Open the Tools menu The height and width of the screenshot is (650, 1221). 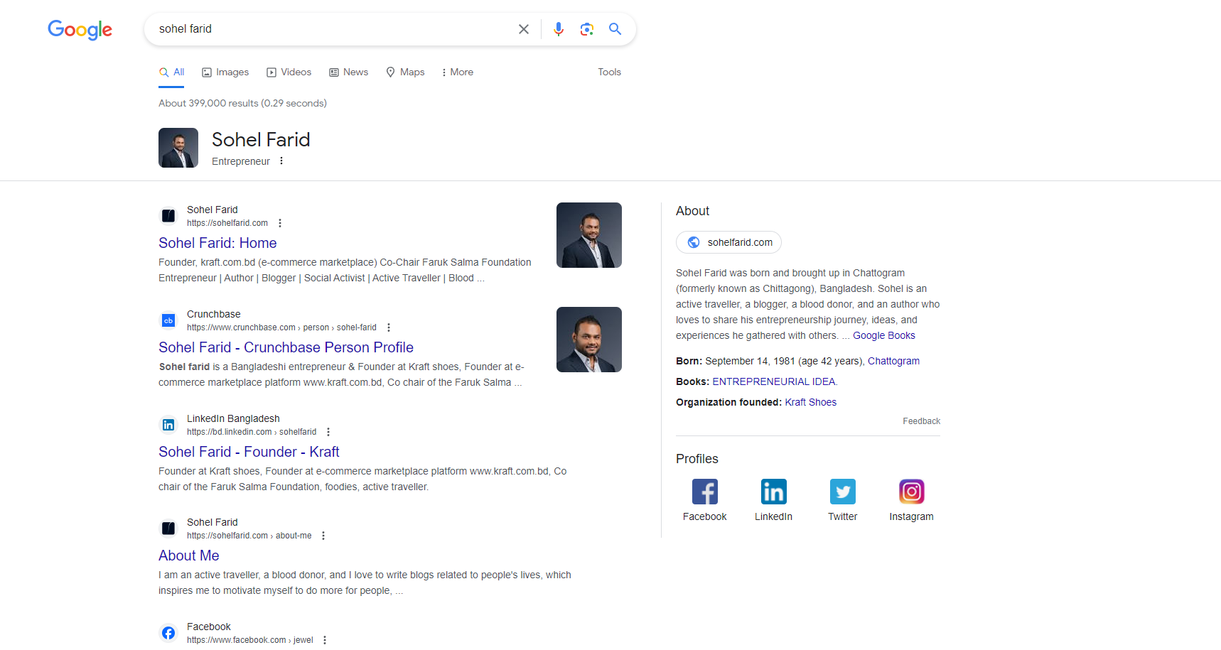(609, 72)
